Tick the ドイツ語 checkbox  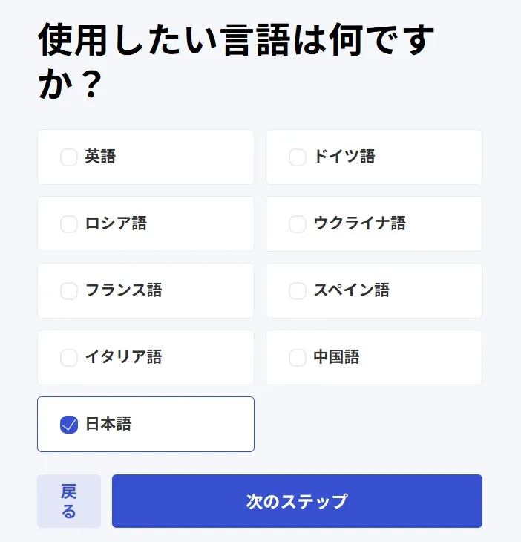pyautogui.click(x=298, y=157)
